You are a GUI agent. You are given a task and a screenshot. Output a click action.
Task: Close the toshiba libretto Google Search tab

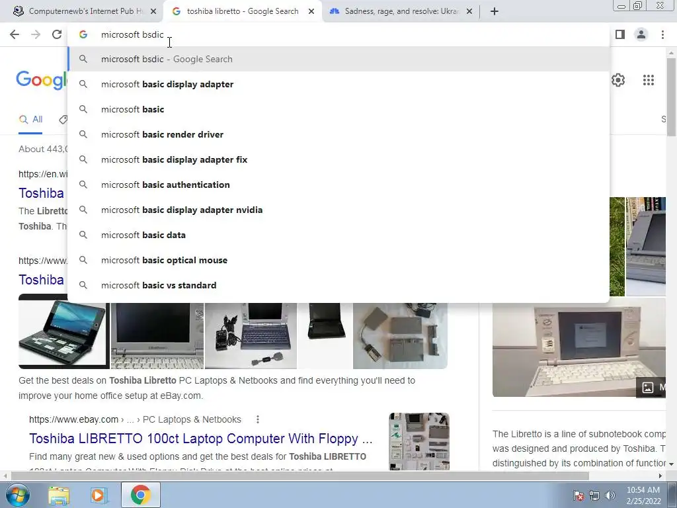click(x=311, y=11)
